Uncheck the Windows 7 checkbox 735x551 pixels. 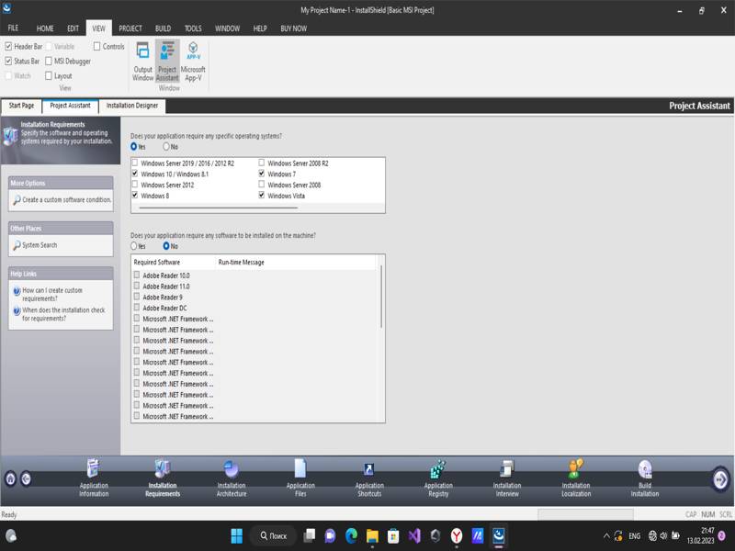pos(262,174)
